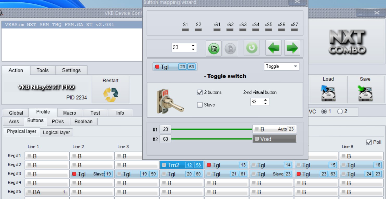Select VC radio option 1
The width and height of the screenshot is (386, 199).
pyautogui.click(x=324, y=111)
